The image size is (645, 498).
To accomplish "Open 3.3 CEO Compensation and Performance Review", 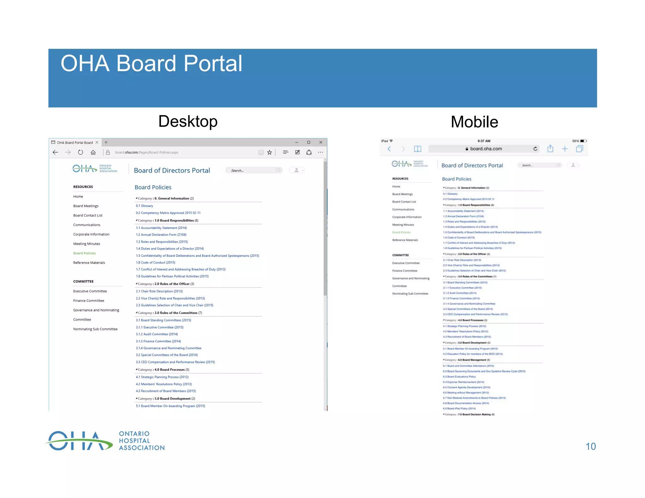I will click(x=175, y=362).
